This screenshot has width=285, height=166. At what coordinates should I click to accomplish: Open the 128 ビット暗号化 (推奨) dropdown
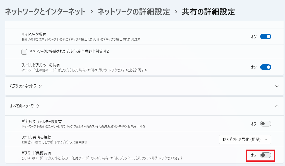click(x=245, y=140)
